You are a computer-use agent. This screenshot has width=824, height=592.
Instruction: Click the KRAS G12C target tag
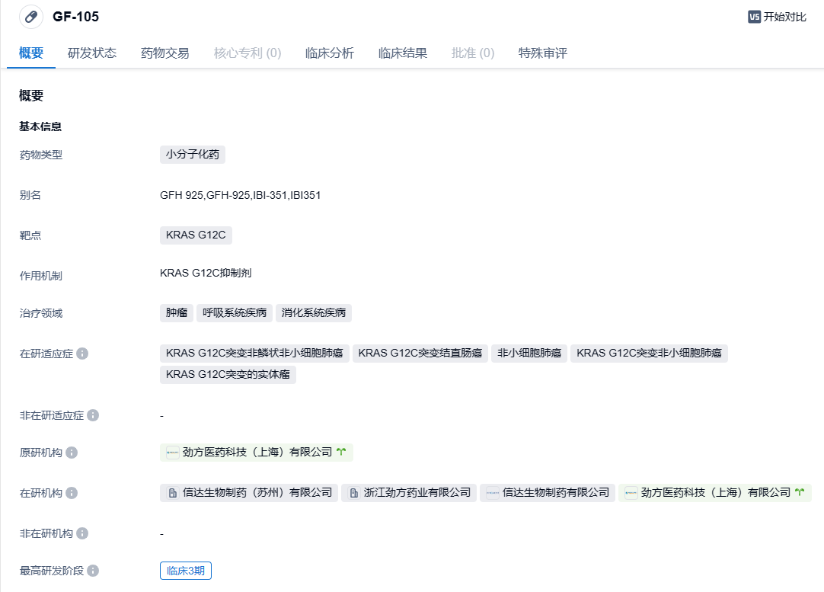click(x=196, y=235)
